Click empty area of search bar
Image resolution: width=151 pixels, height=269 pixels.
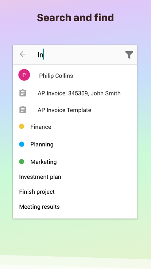(84, 55)
